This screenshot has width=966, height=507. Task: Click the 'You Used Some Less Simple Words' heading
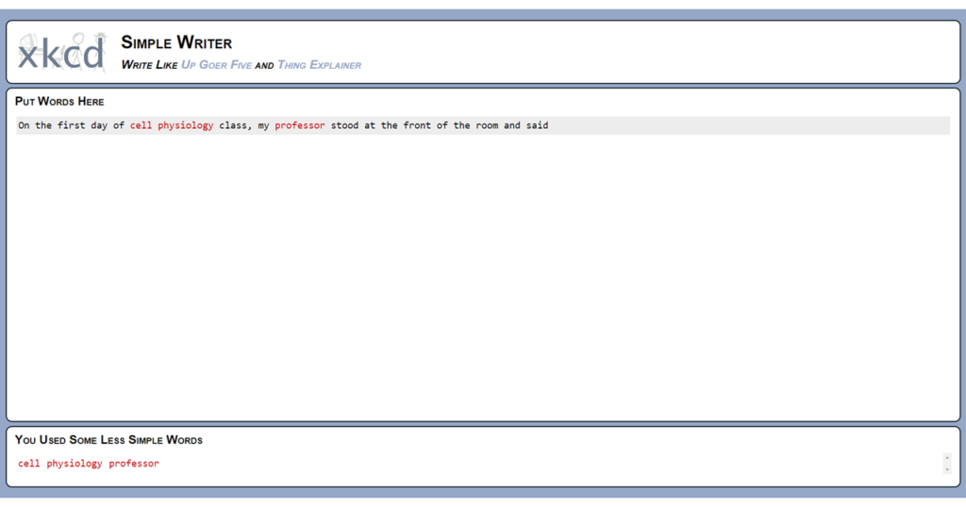[108, 440]
